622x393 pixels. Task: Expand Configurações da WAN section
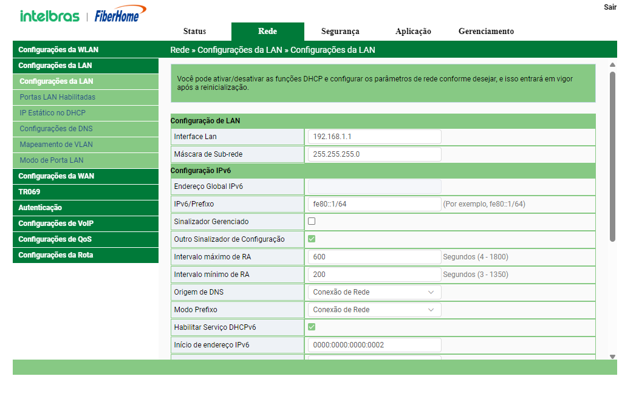(x=86, y=176)
